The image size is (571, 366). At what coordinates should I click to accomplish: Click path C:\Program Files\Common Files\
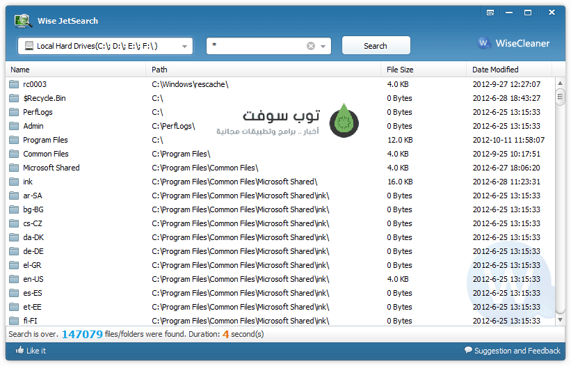pos(204,168)
